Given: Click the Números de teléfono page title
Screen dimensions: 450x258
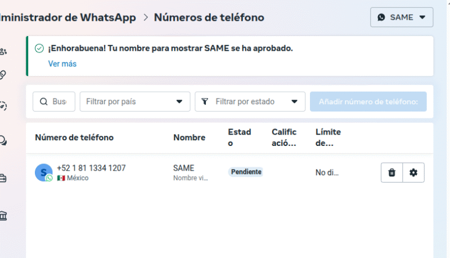Looking at the screenshot, I should [209, 17].
